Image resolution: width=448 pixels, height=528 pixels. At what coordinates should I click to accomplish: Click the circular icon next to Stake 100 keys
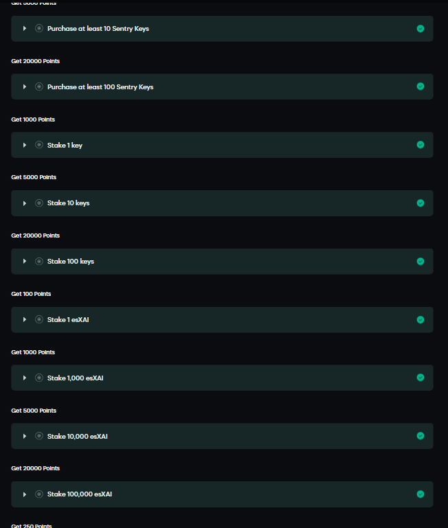[x=39, y=262]
